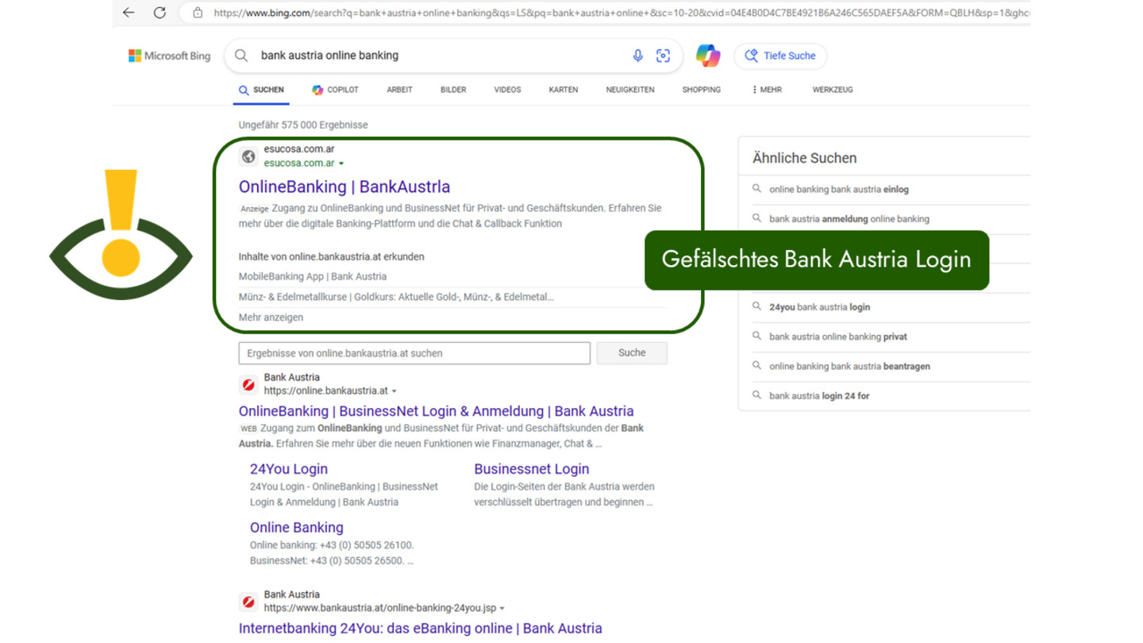This screenshot has width=1143, height=643.
Task: Switch to the COPILOT tab
Action: pos(335,90)
